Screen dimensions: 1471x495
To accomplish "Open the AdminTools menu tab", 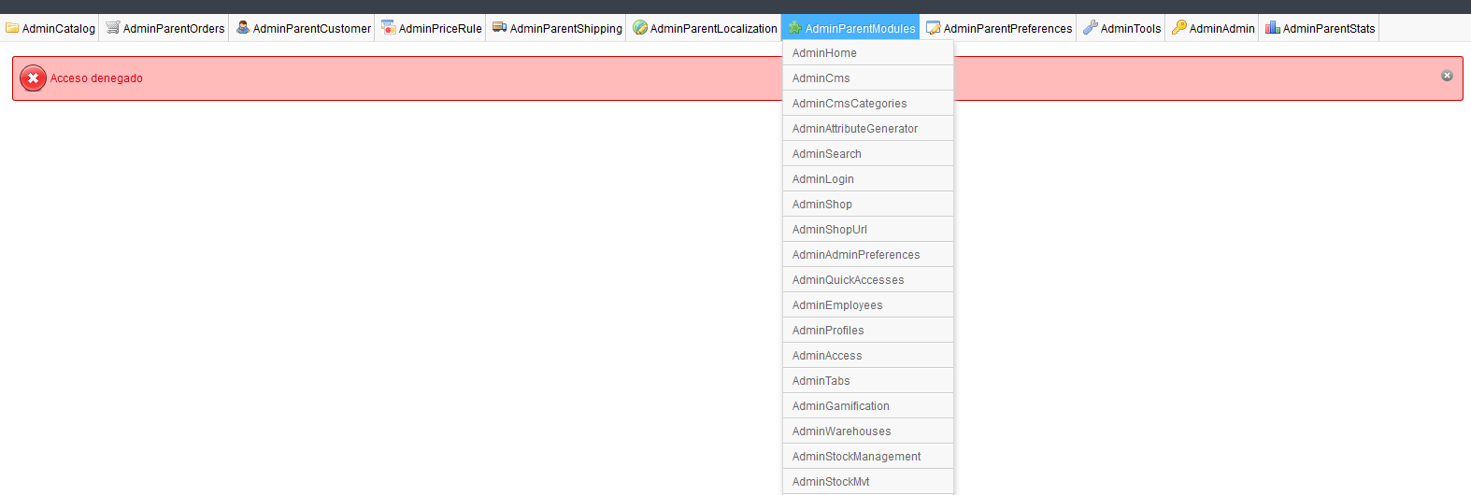I will (x=1122, y=28).
